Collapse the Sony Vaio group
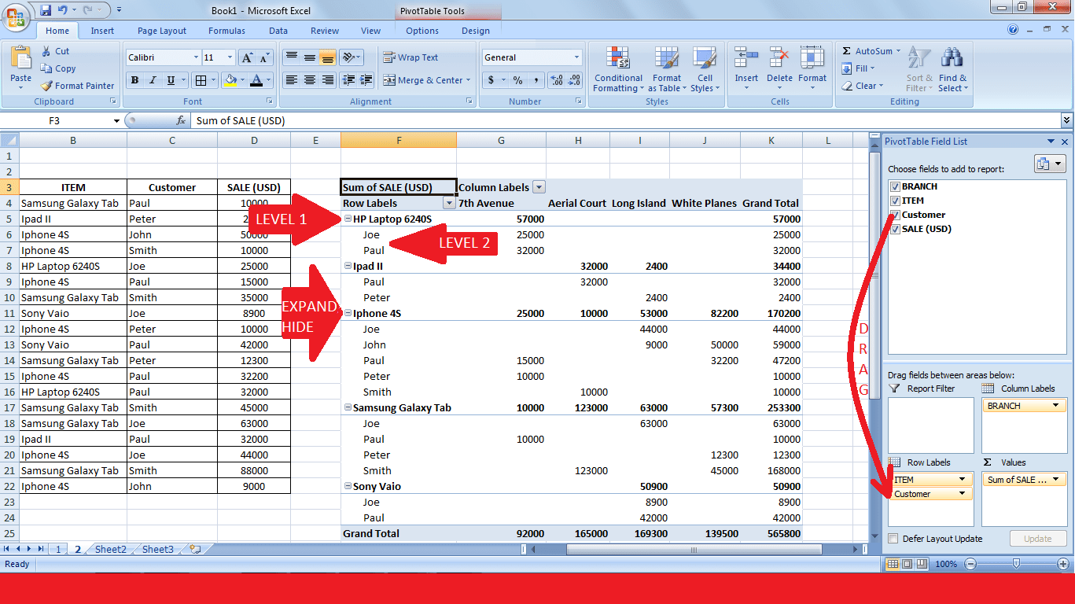Image resolution: width=1075 pixels, height=604 pixels. (x=348, y=486)
